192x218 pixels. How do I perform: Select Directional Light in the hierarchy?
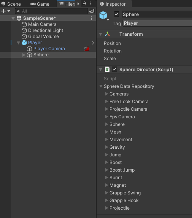pos(46,30)
